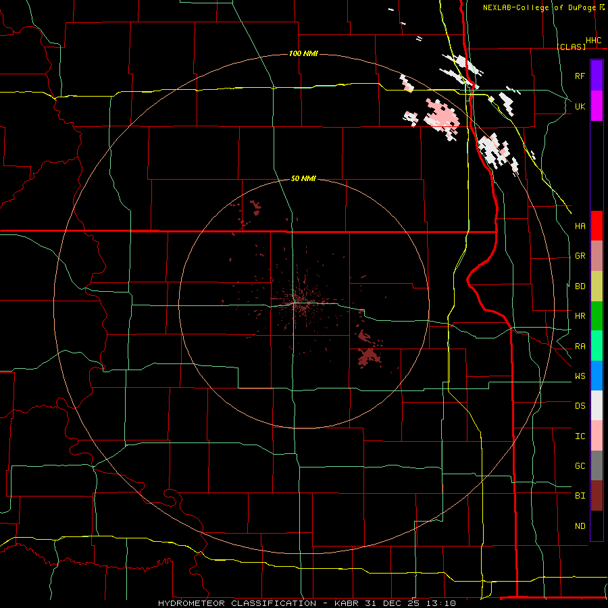
Task: Click the KABR station identifier in footer
Action: click(x=348, y=603)
